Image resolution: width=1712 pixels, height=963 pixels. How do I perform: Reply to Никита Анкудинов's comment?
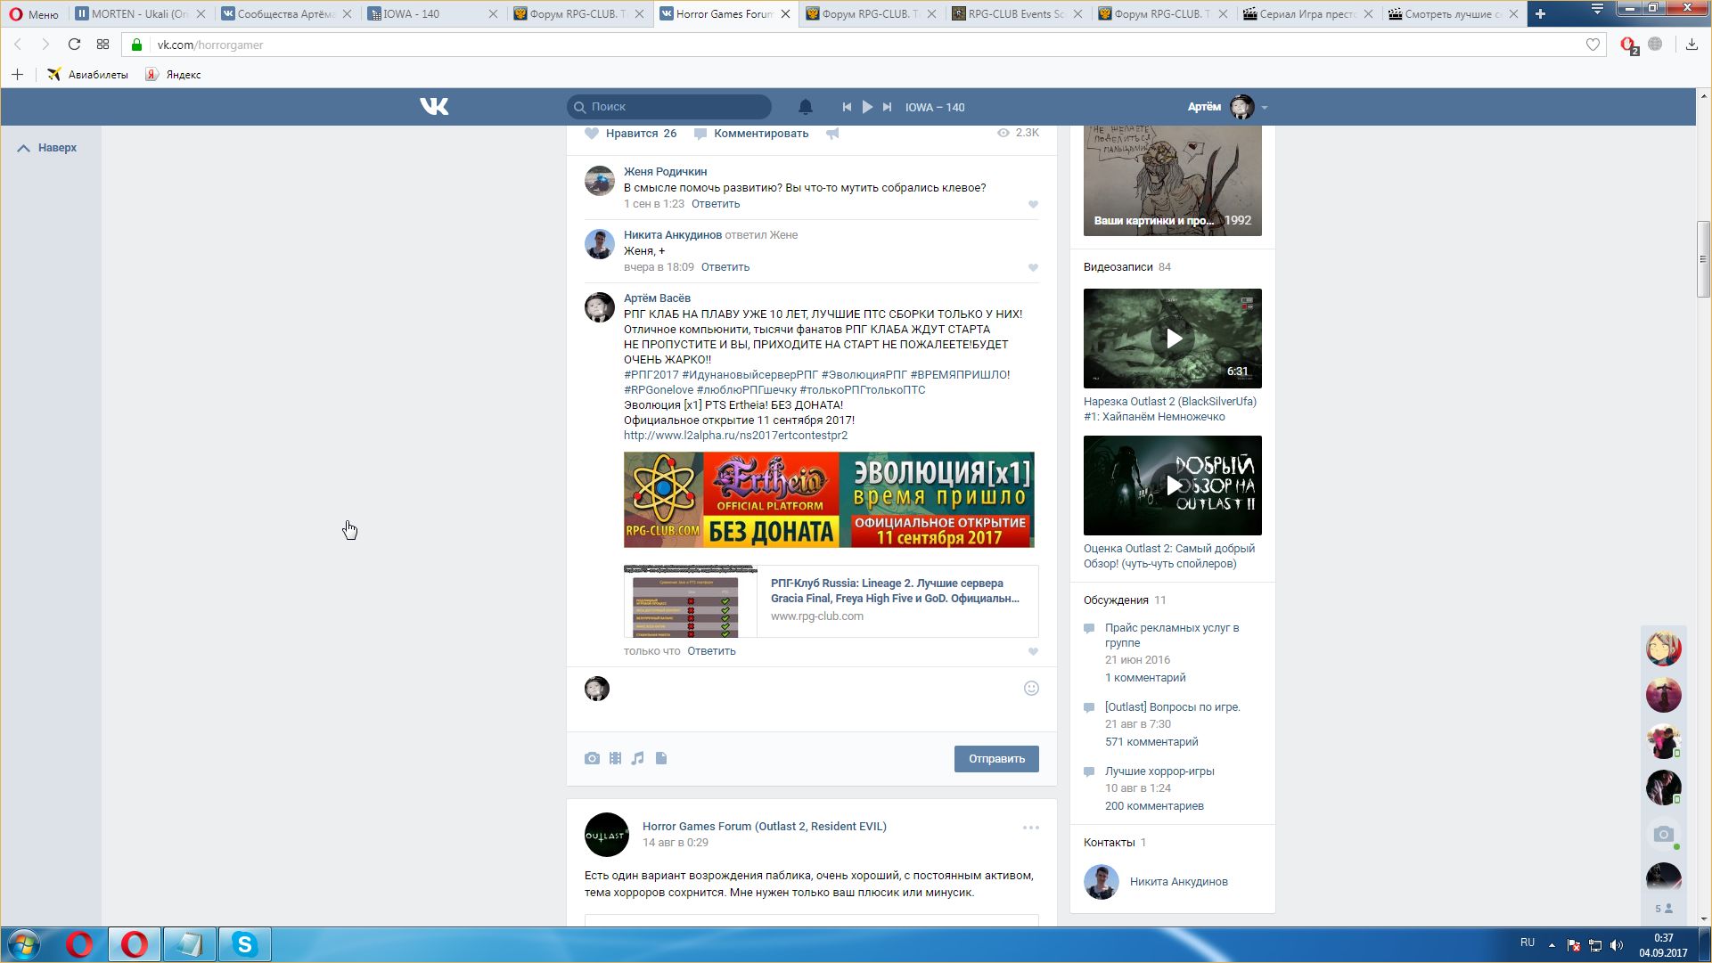point(725,267)
